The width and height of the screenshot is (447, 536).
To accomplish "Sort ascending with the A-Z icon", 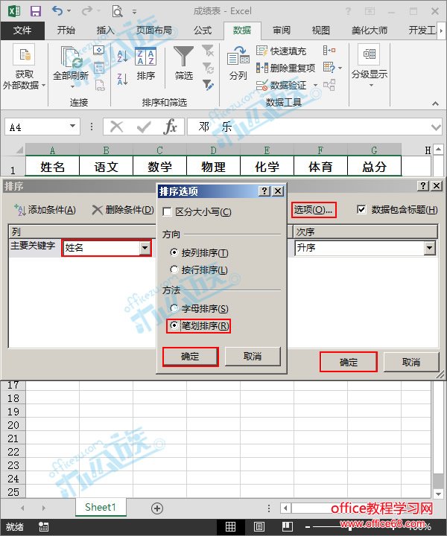I will (122, 57).
